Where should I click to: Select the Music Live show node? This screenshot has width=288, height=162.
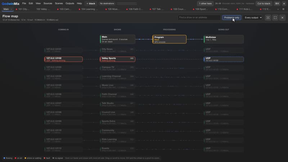(x=118, y=86)
